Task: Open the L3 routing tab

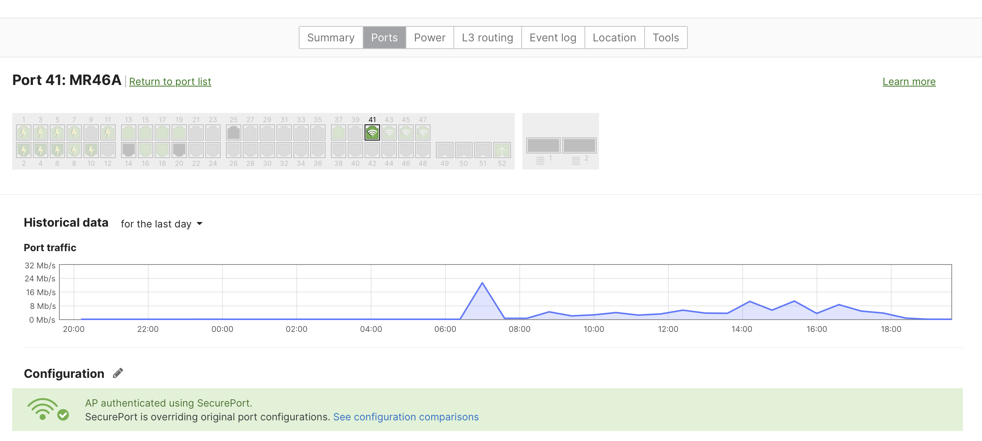Action: pyautogui.click(x=487, y=37)
